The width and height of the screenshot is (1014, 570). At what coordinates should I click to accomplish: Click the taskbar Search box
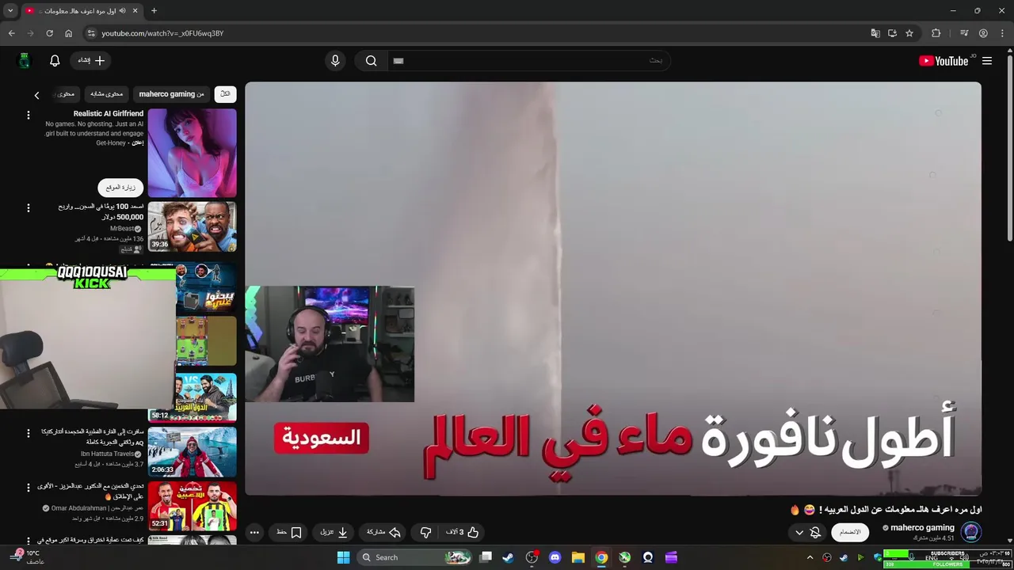[416, 557]
